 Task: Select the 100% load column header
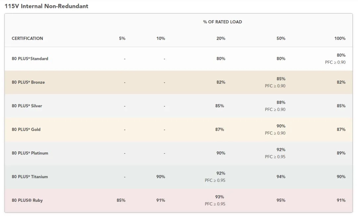click(340, 38)
